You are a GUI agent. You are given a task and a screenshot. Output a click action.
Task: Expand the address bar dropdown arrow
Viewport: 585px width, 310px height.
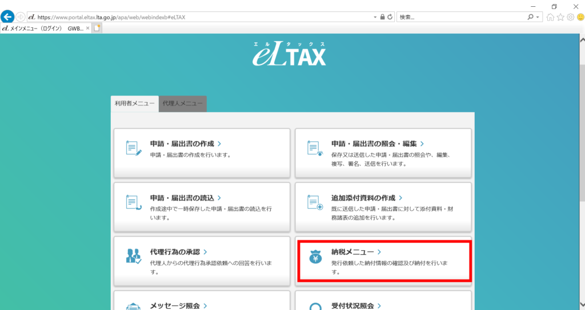375,17
